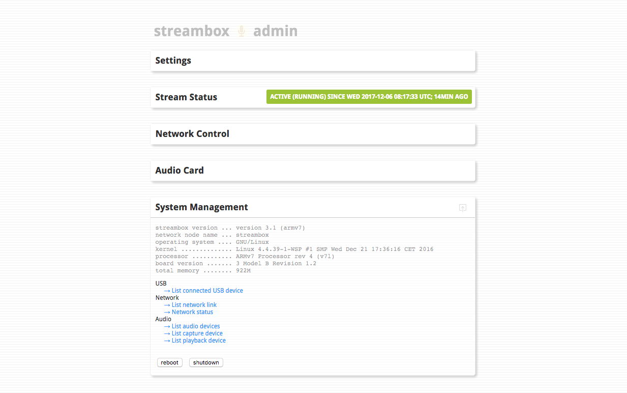Screen dimensions: 627x393
Task: Open List audio devices link
Action: point(196,326)
